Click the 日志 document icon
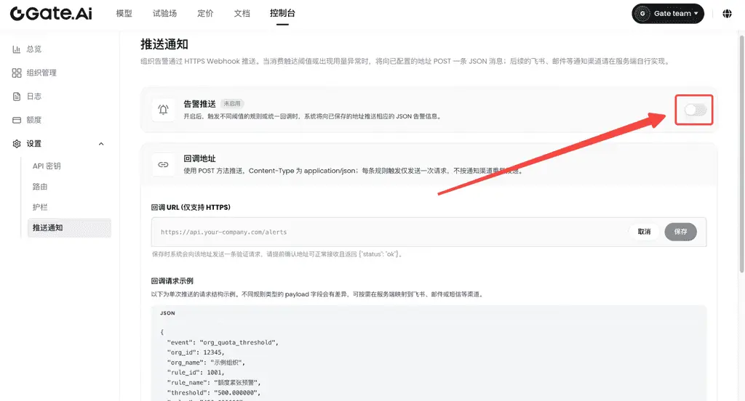Image resolution: width=745 pixels, height=401 pixels. (x=17, y=97)
